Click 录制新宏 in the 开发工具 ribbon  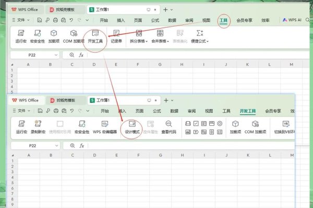38,127
